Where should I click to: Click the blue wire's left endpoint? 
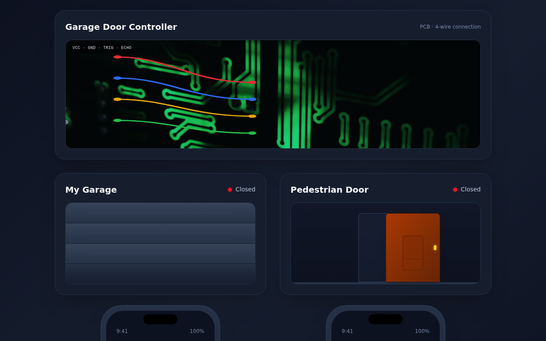[x=118, y=78]
